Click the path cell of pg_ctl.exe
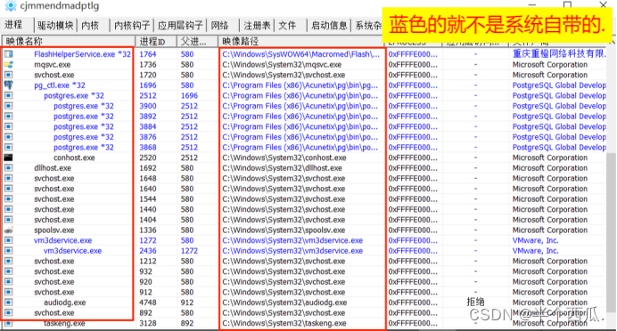The image size is (617, 331). coord(300,85)
